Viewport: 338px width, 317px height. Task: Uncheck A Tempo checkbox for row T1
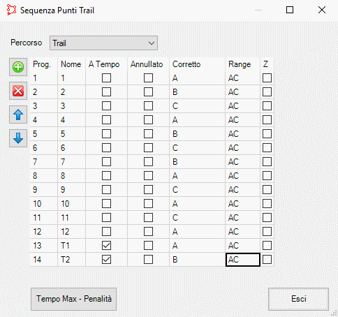106,246
